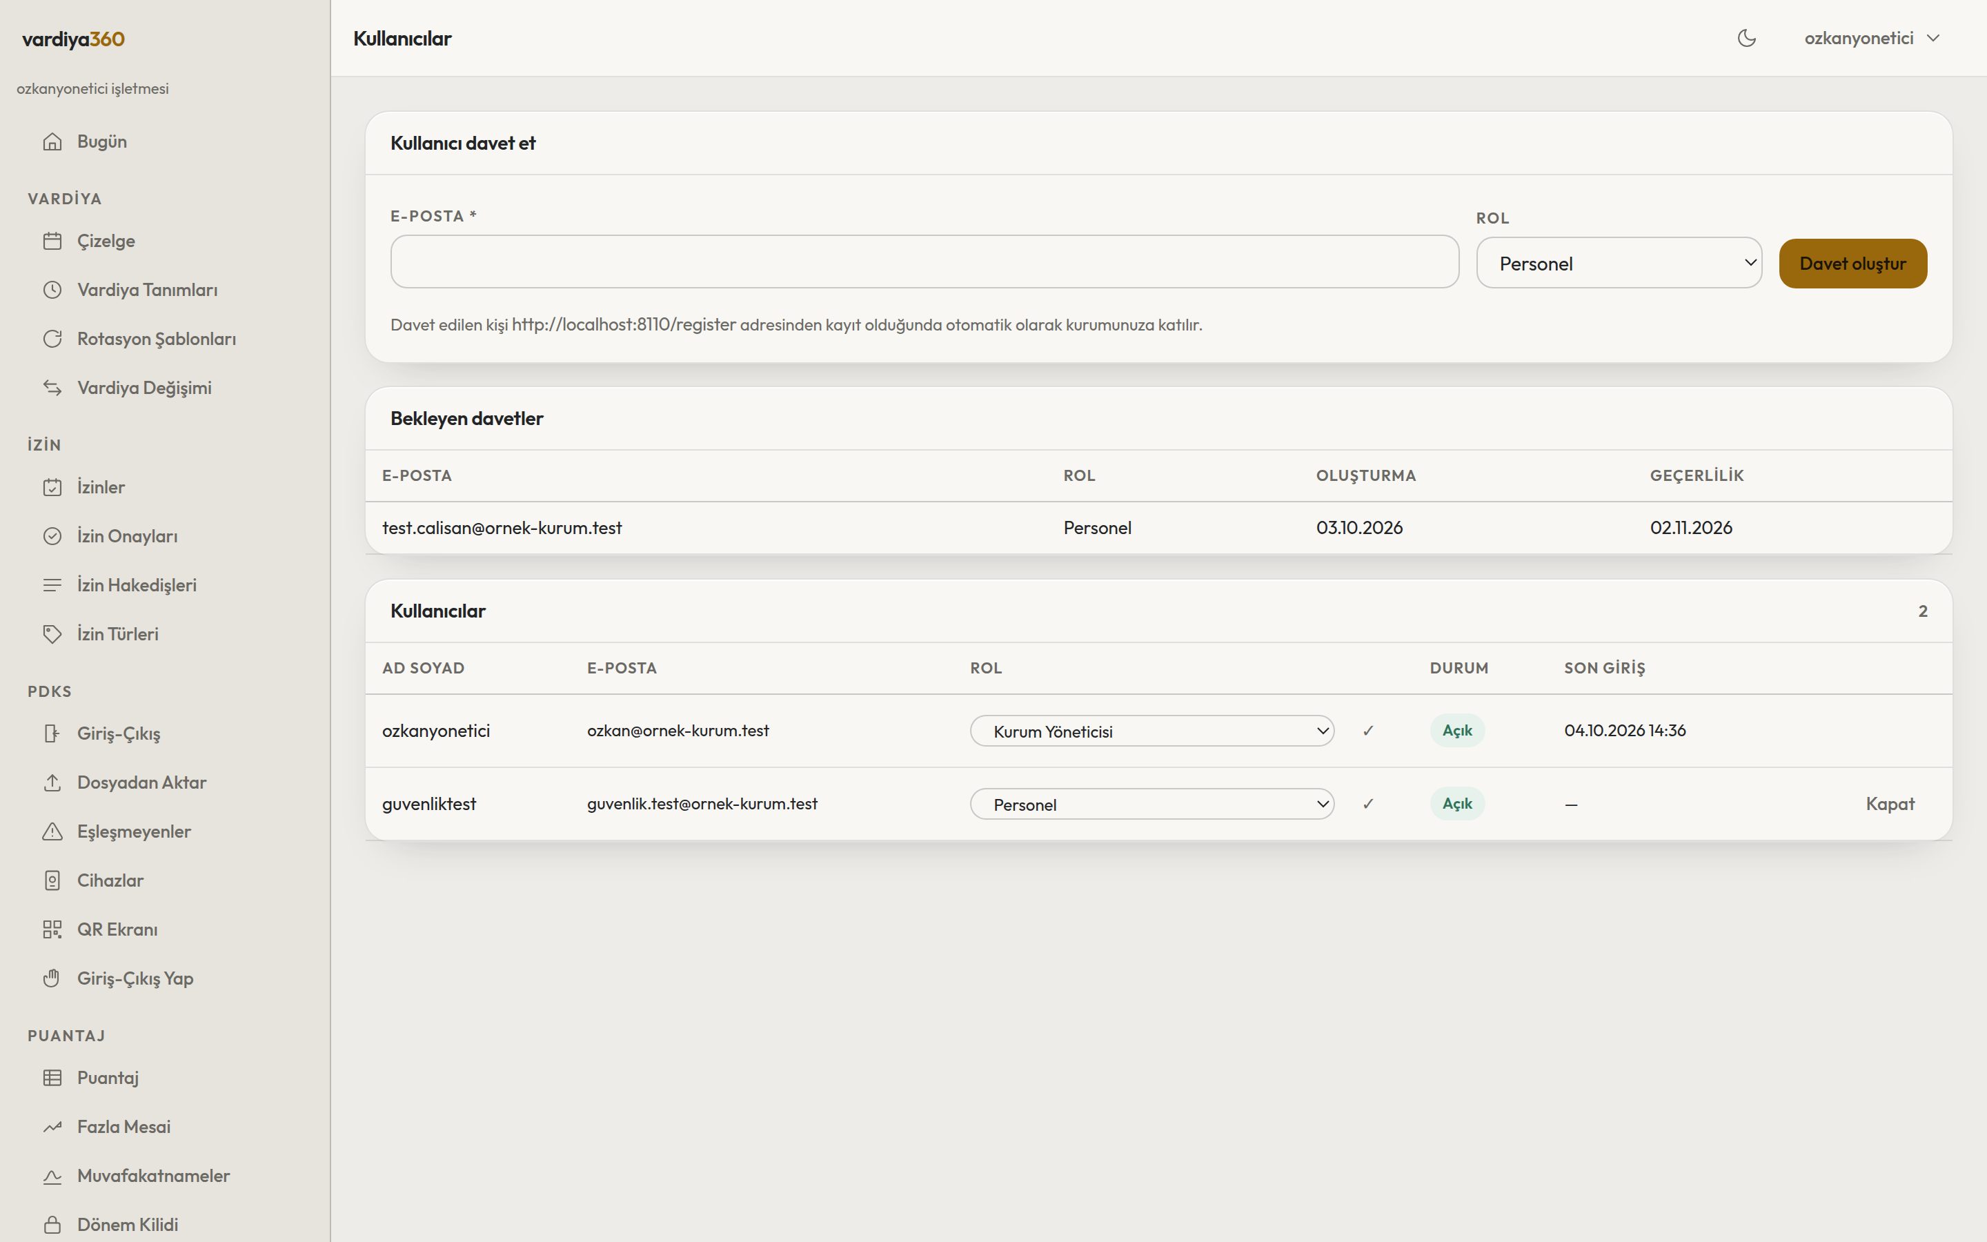Screen dimensions: 1987x1242
Task: Click the İzin Türleri tag icon
Action: pyautogui.click(x=52, y=634)
